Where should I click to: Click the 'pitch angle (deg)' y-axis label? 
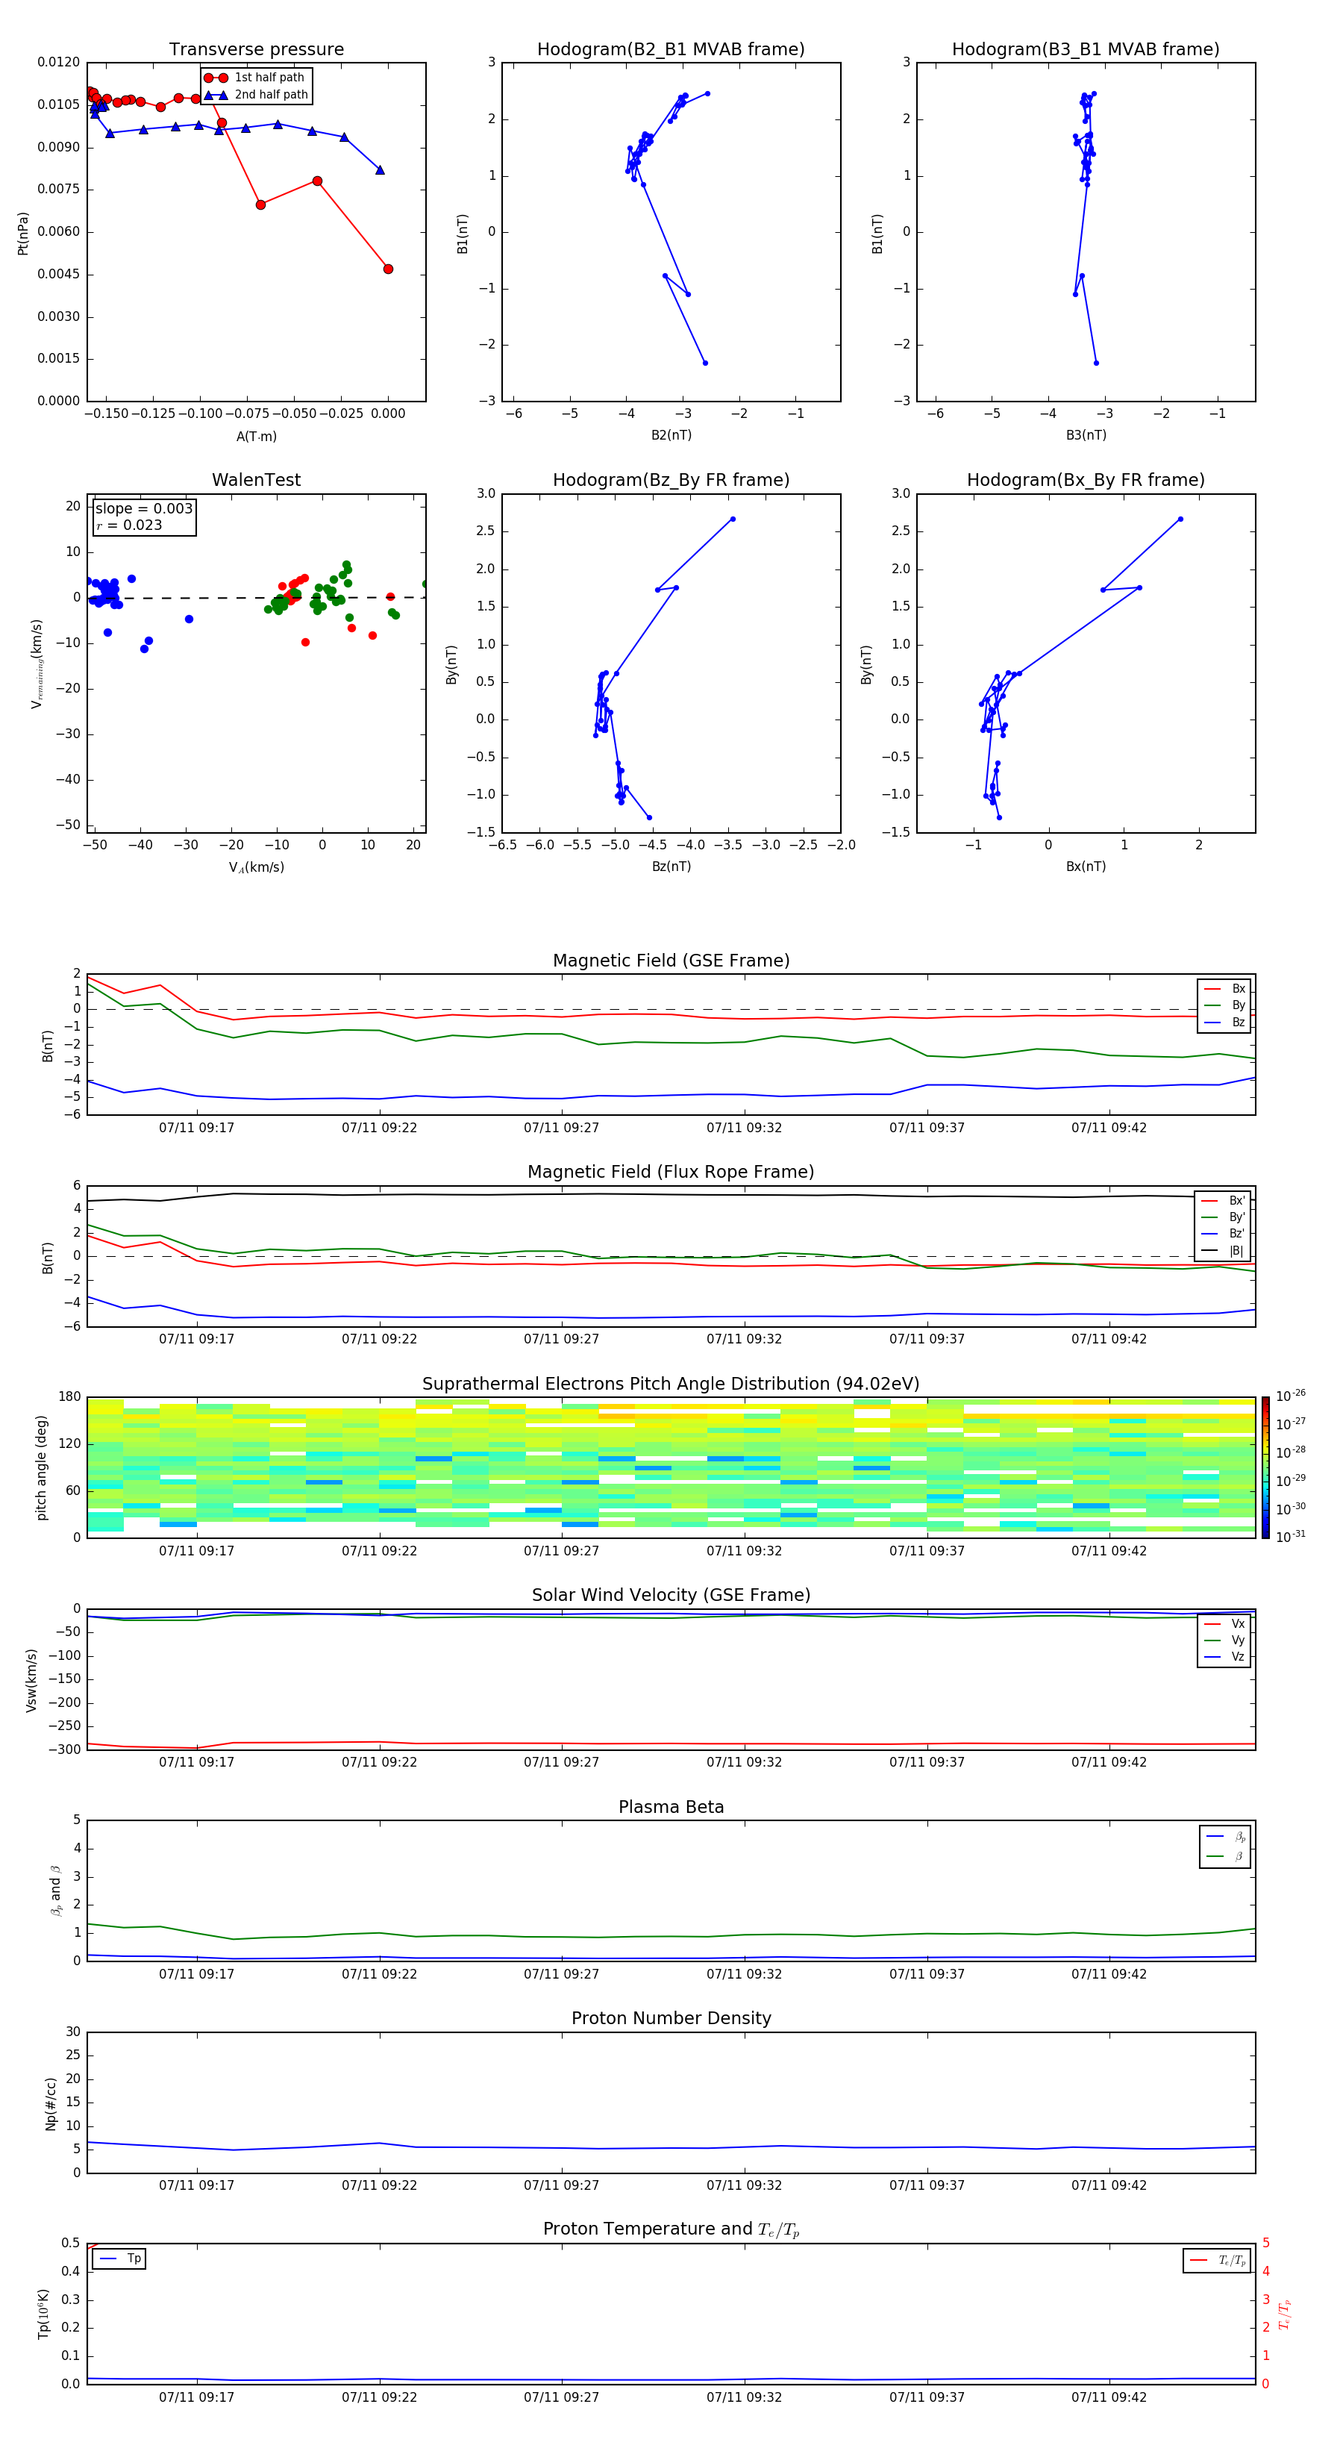pos(41,1467)
